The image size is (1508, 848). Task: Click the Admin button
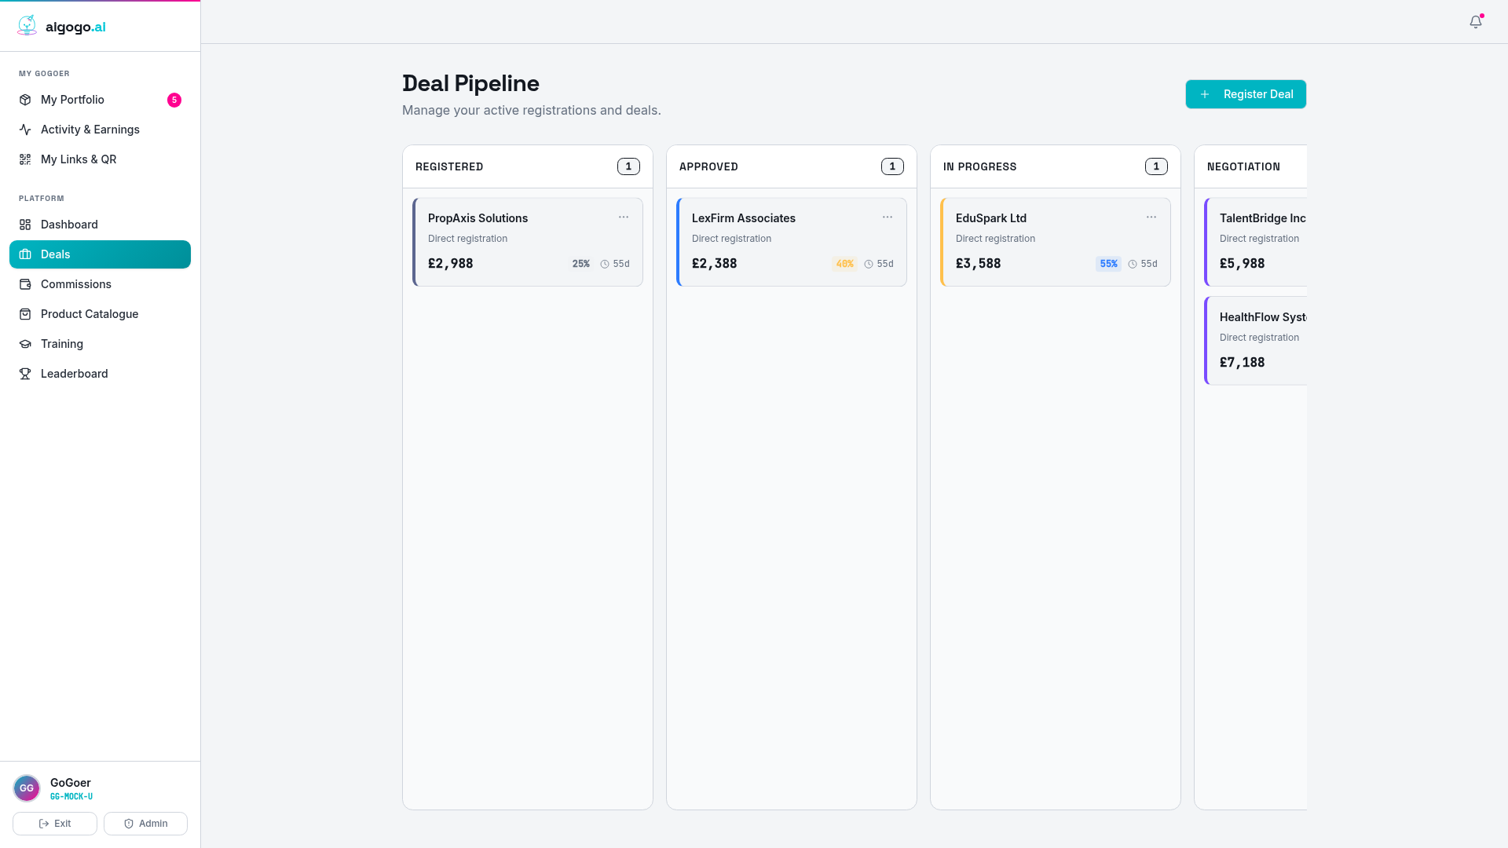pos(145,824)
